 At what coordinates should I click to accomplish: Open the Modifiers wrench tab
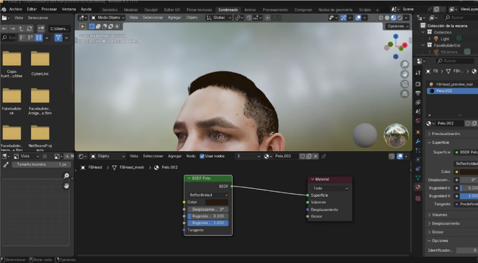coord(418,141)
